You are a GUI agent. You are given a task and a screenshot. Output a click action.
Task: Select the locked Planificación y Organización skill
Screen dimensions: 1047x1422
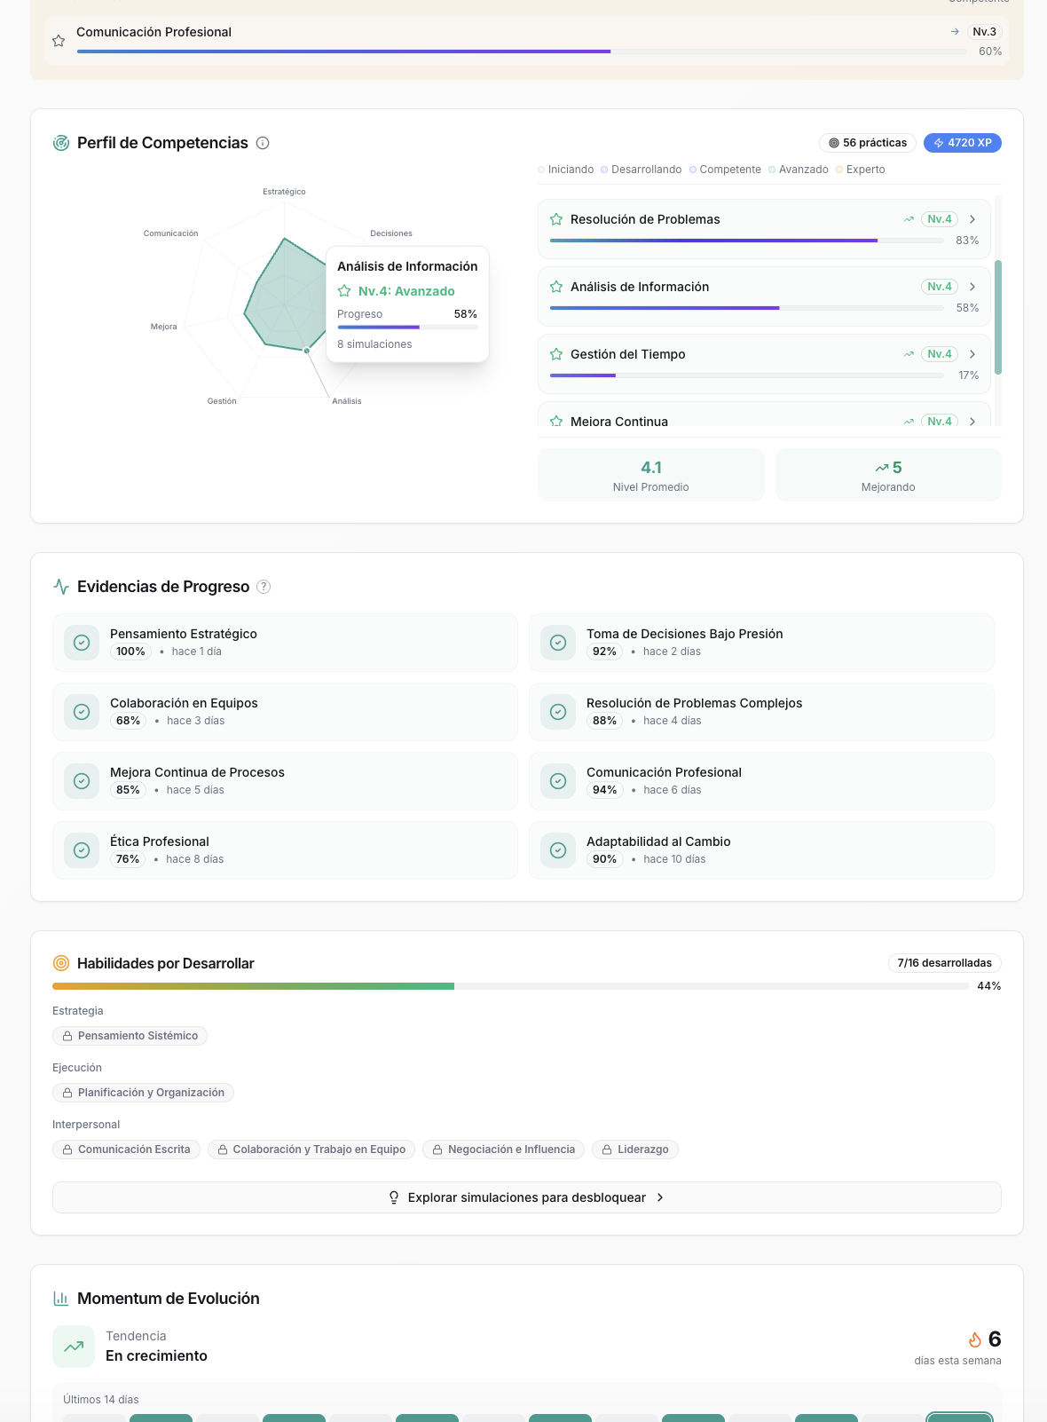click(x=143, y=1093)
